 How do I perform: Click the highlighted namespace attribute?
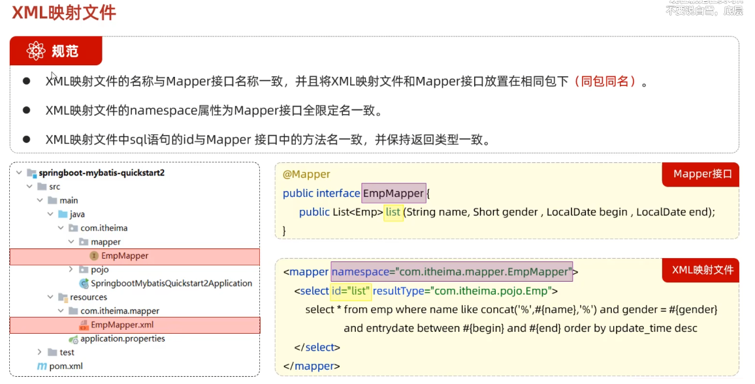[x=452, y=272]
